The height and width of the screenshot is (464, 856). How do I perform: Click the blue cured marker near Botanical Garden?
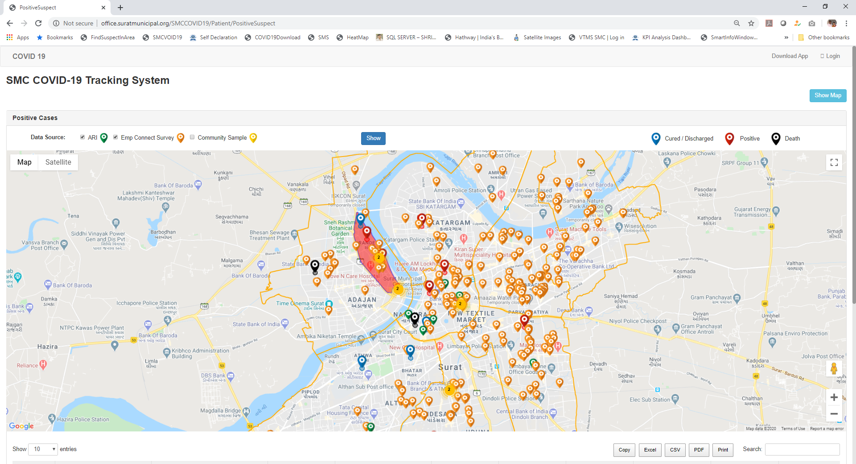360,219
